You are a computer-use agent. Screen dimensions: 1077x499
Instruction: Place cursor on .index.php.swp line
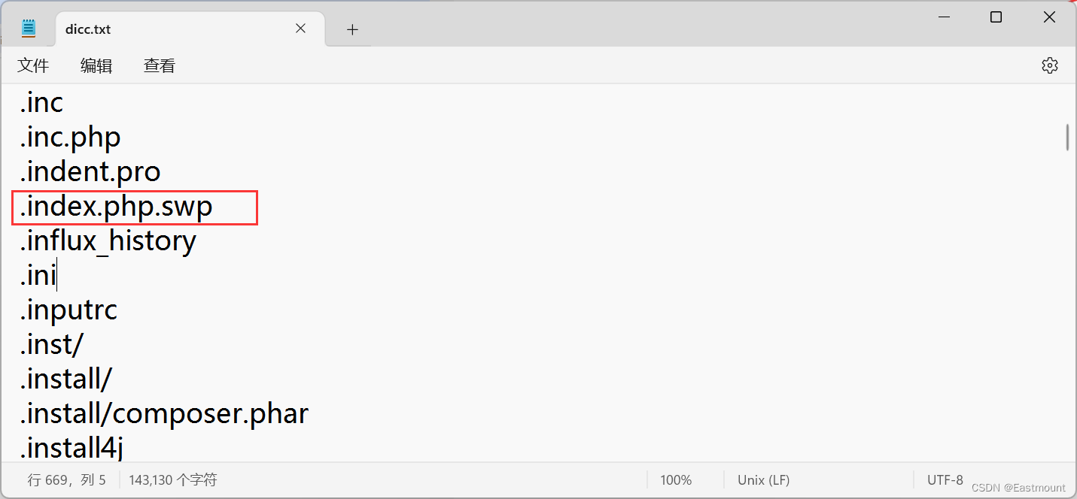click(x=117, y=207)
